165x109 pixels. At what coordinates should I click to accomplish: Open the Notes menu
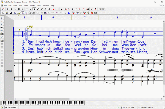tap(32, 5)
